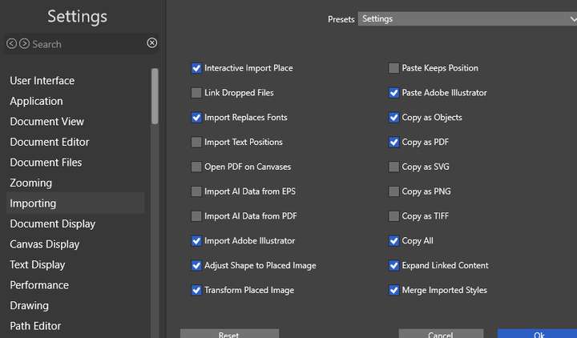Select Path Editor in sidebar

[x=35, y=326]
